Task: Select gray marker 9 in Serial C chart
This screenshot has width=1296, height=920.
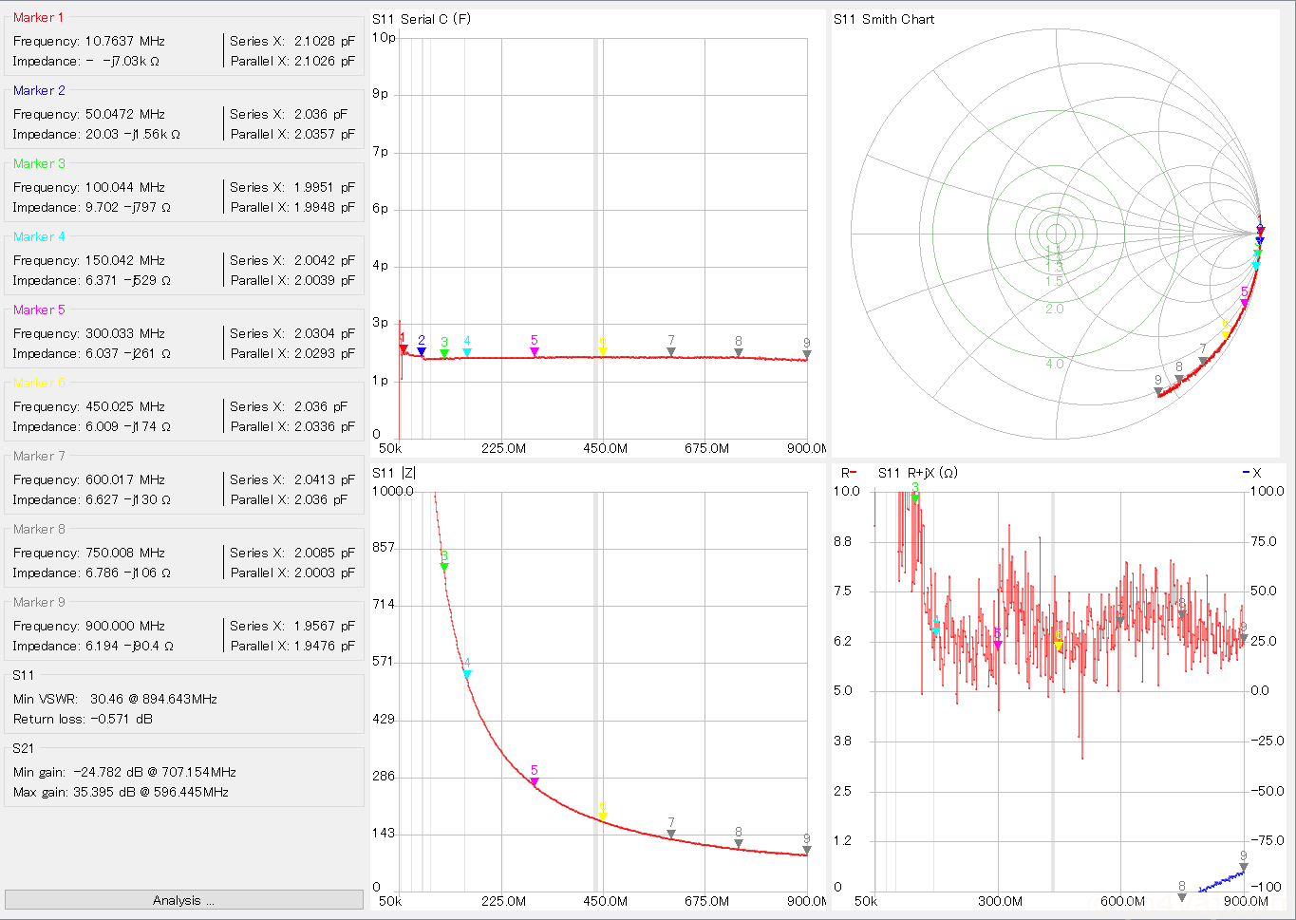Action: click(807, 355)
